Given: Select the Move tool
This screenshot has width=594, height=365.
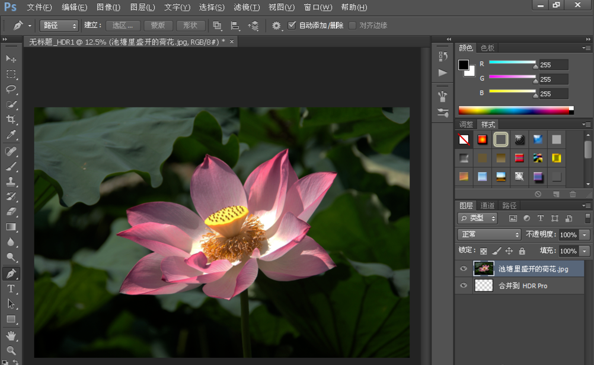Looking at the screenshot, I should [11, 59].
